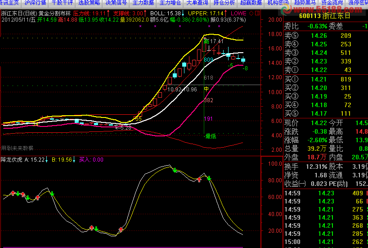Click the 买③ 14.19 order row
Viewport: 368px width, 248px height.
tap(326, 96)
